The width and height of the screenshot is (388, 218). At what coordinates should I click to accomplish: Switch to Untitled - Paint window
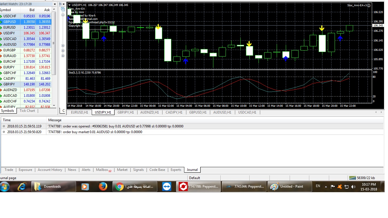click(x=290, y=186)
